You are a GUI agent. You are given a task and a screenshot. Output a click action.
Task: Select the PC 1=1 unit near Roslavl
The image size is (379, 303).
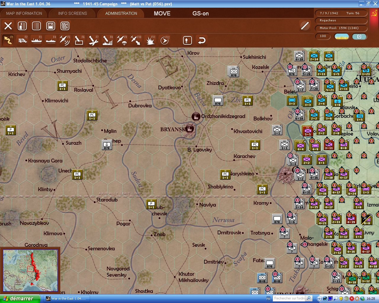pyautogui.click(x=62, y=86)
